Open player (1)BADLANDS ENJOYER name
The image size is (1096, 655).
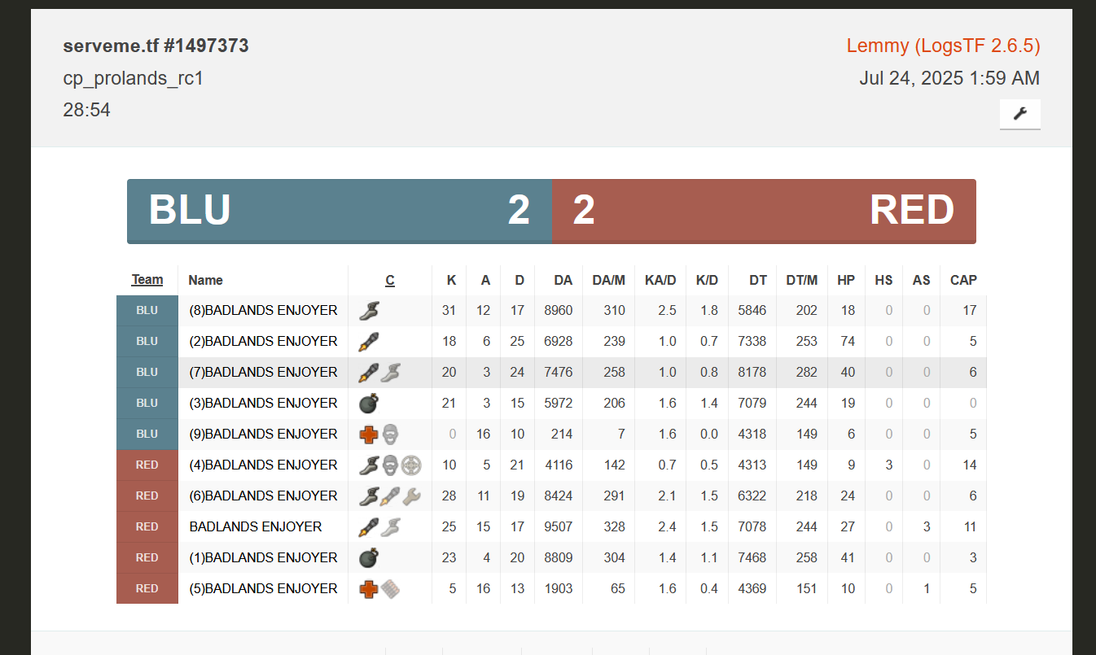(x=263, y=557)
